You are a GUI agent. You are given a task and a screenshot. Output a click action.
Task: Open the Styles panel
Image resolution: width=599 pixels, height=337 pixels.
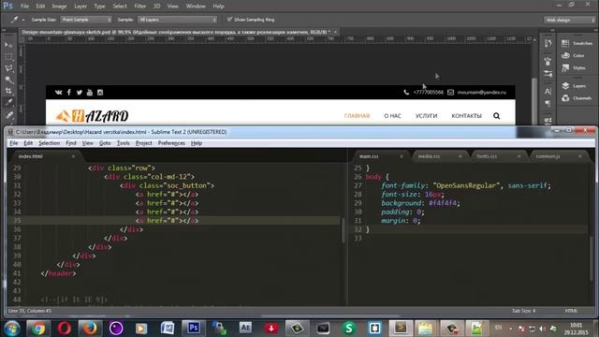[574, 67]
